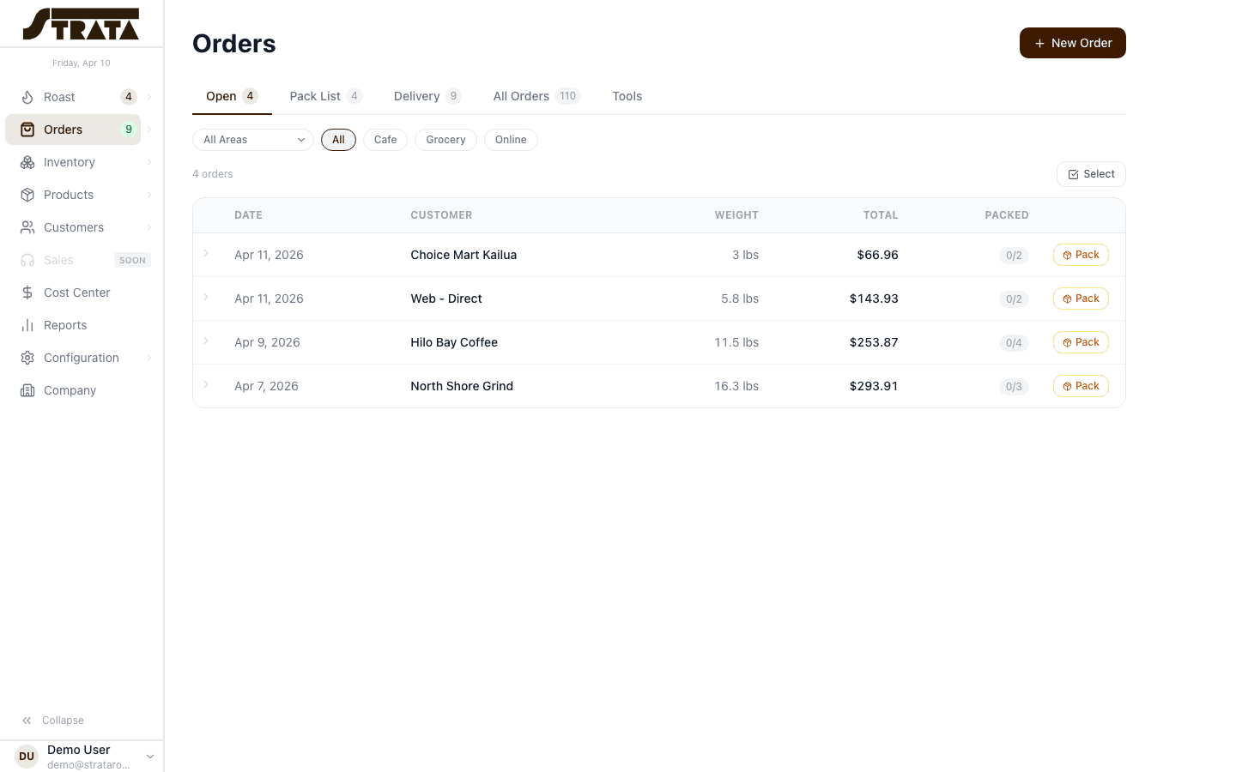Open Reports from the sidebar
The height and width of the screenshot is (772, 1236).
click(x=28, y=325)
